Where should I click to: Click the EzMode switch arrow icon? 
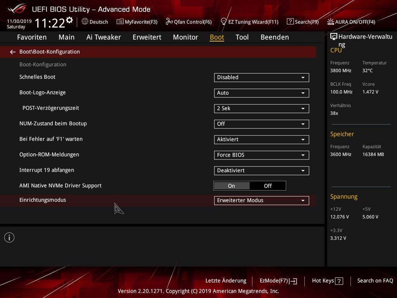293,281
